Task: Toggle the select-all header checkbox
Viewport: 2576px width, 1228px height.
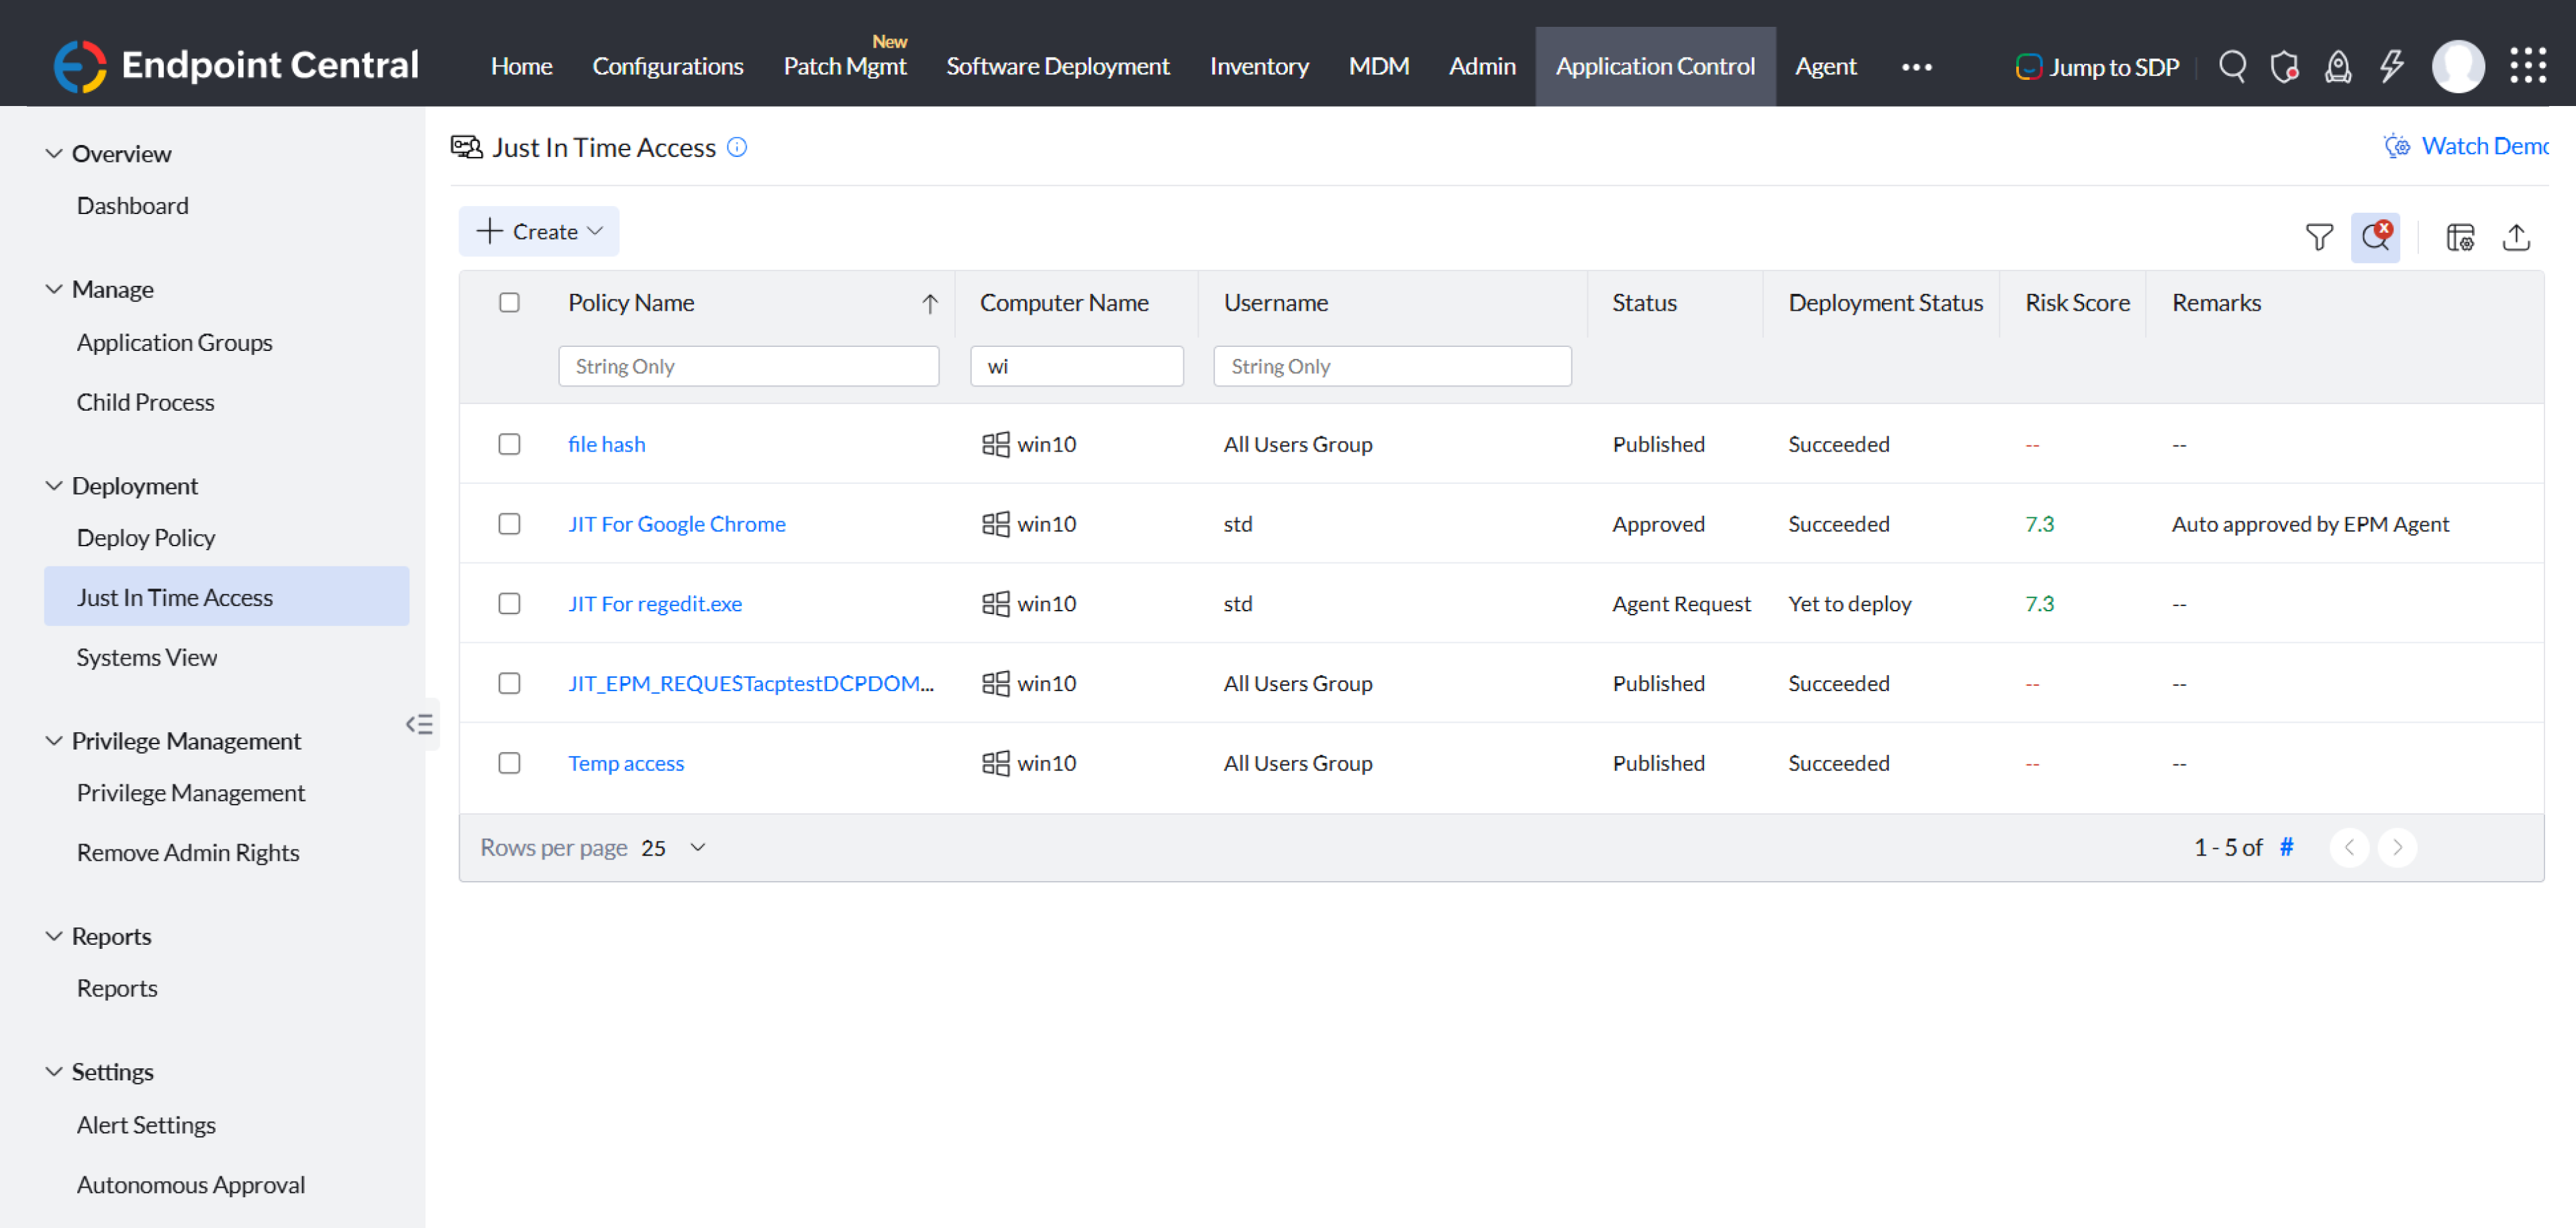Action: [509, 302]
